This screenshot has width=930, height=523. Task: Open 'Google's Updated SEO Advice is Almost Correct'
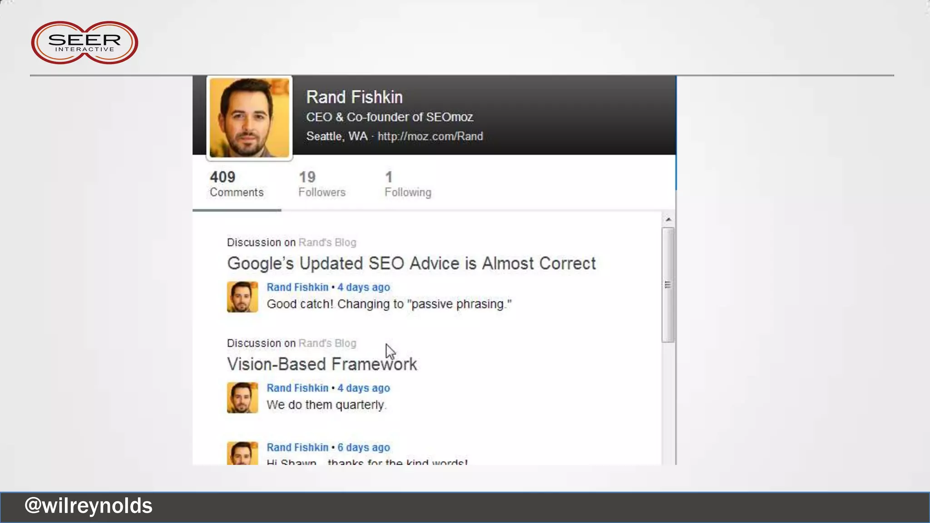coord(411,264)
